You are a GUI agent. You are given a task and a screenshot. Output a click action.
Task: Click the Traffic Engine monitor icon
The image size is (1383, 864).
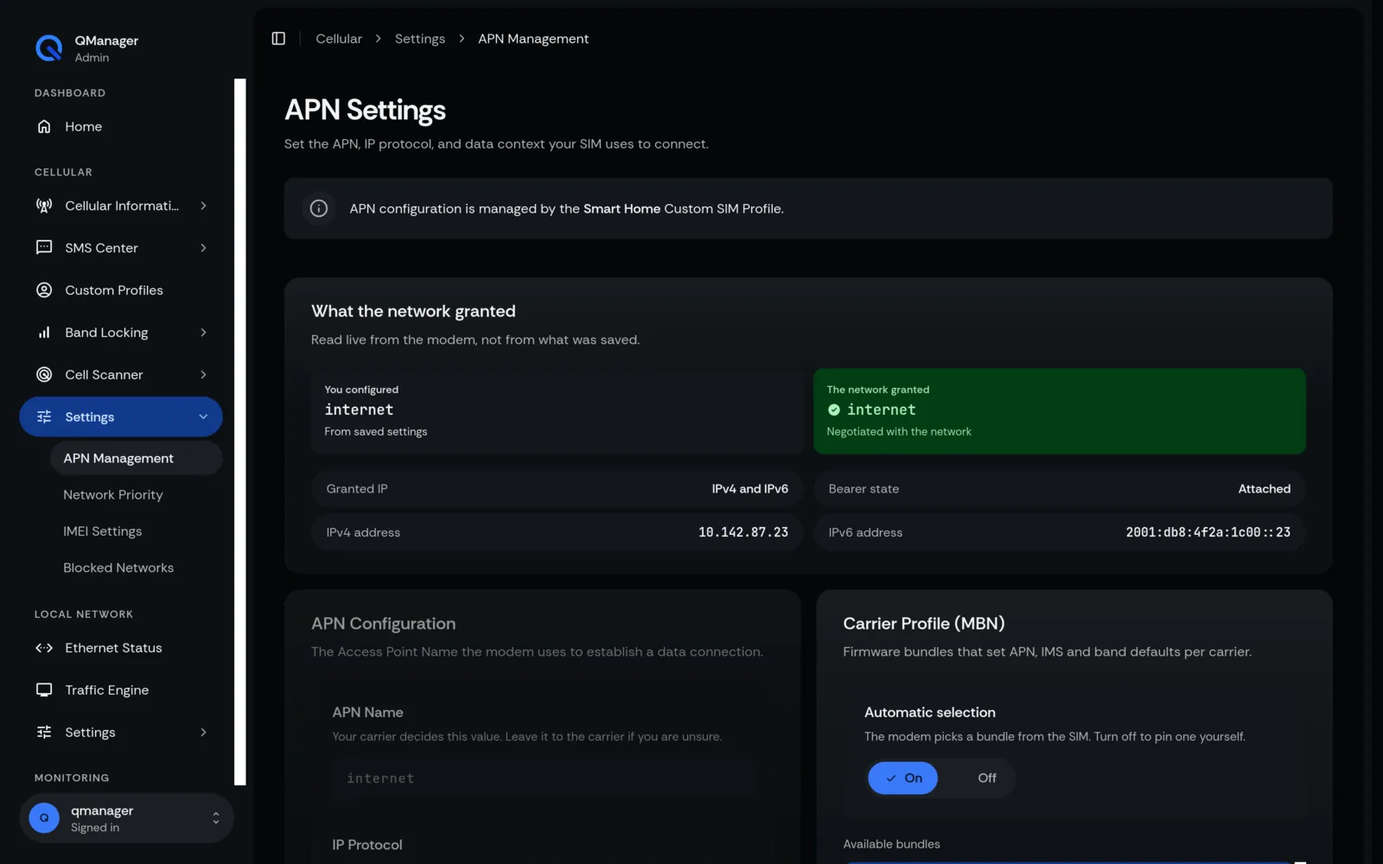[44, 690]
